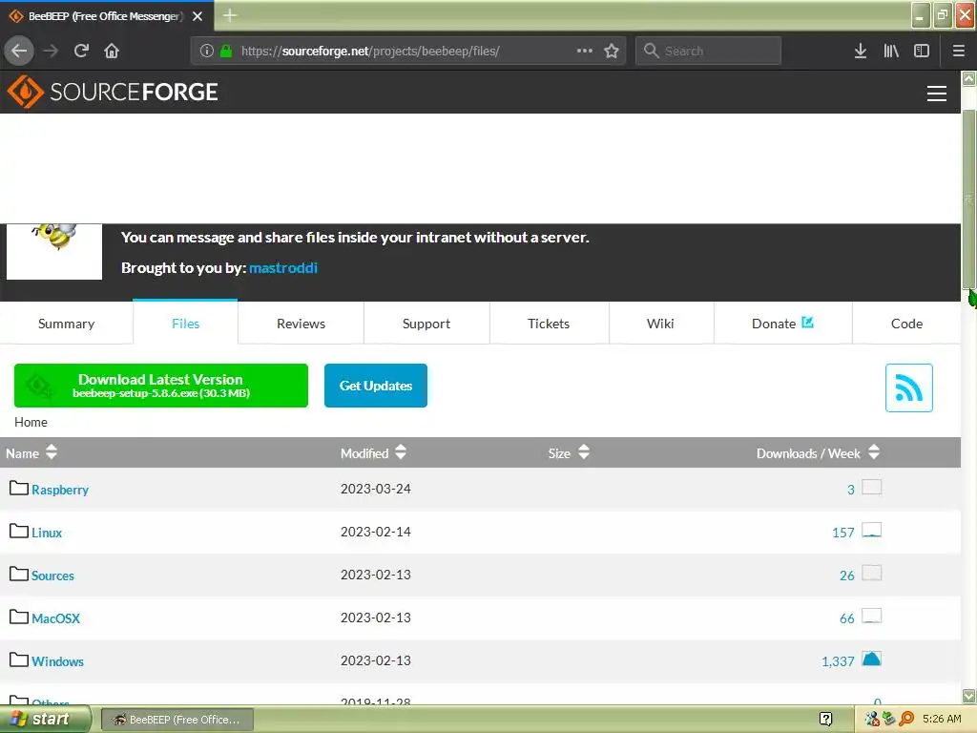
Task: Click the forward navigation arrow
Action: [51, 51]
